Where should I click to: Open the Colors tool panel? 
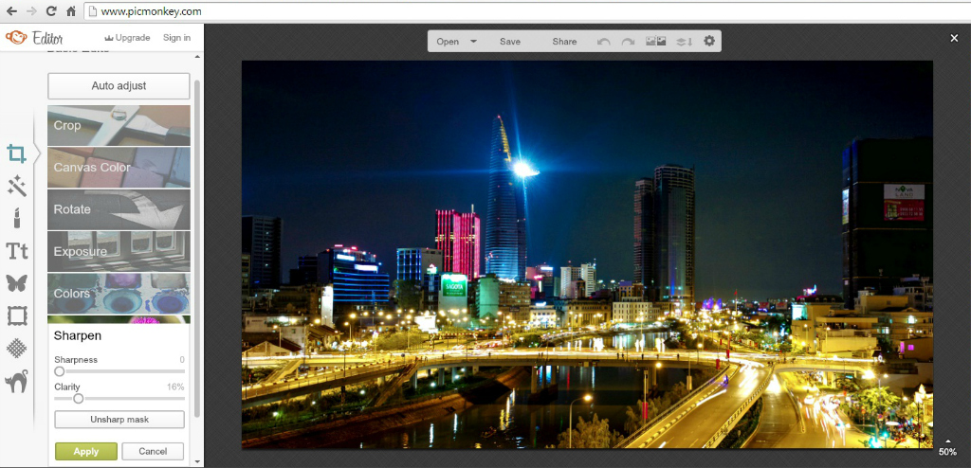tap(119, 294)
